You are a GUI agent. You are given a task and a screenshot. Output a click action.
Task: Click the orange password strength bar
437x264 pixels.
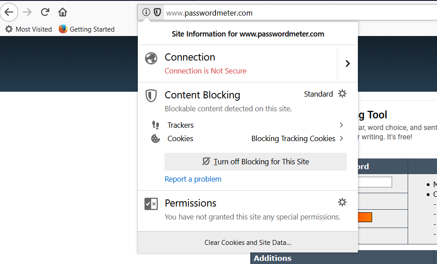coord(365,217)
